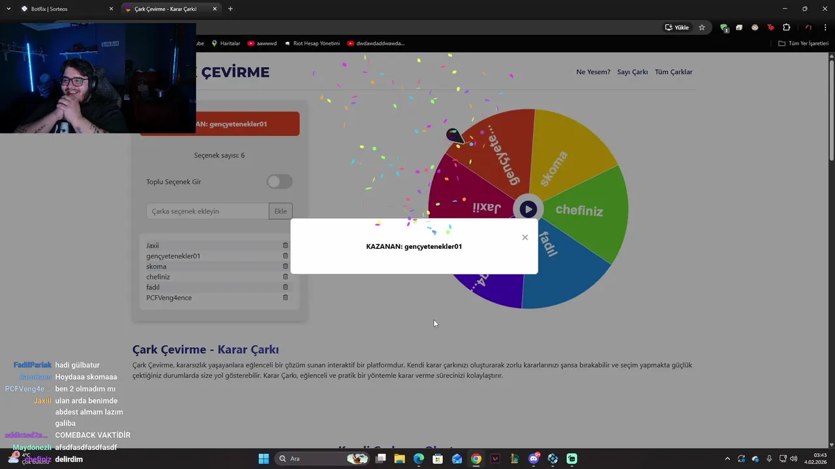The height and width of the screenshot is (469, 835).
Task: Open the Ne Yesem? link
Action: tap(593, 72)
